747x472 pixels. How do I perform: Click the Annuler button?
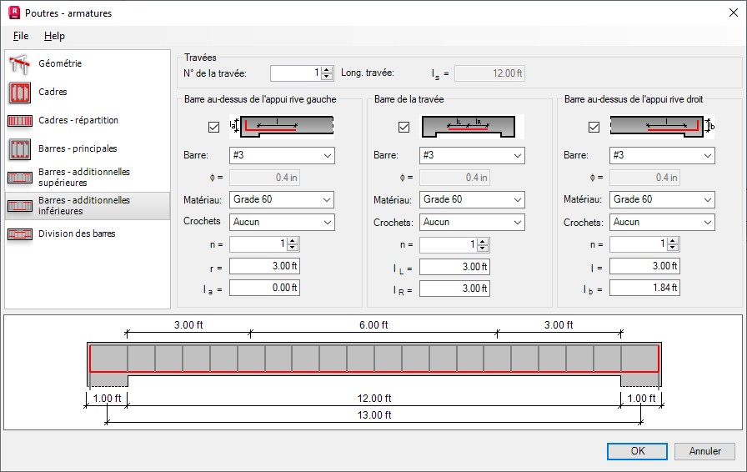click(704, 451)
